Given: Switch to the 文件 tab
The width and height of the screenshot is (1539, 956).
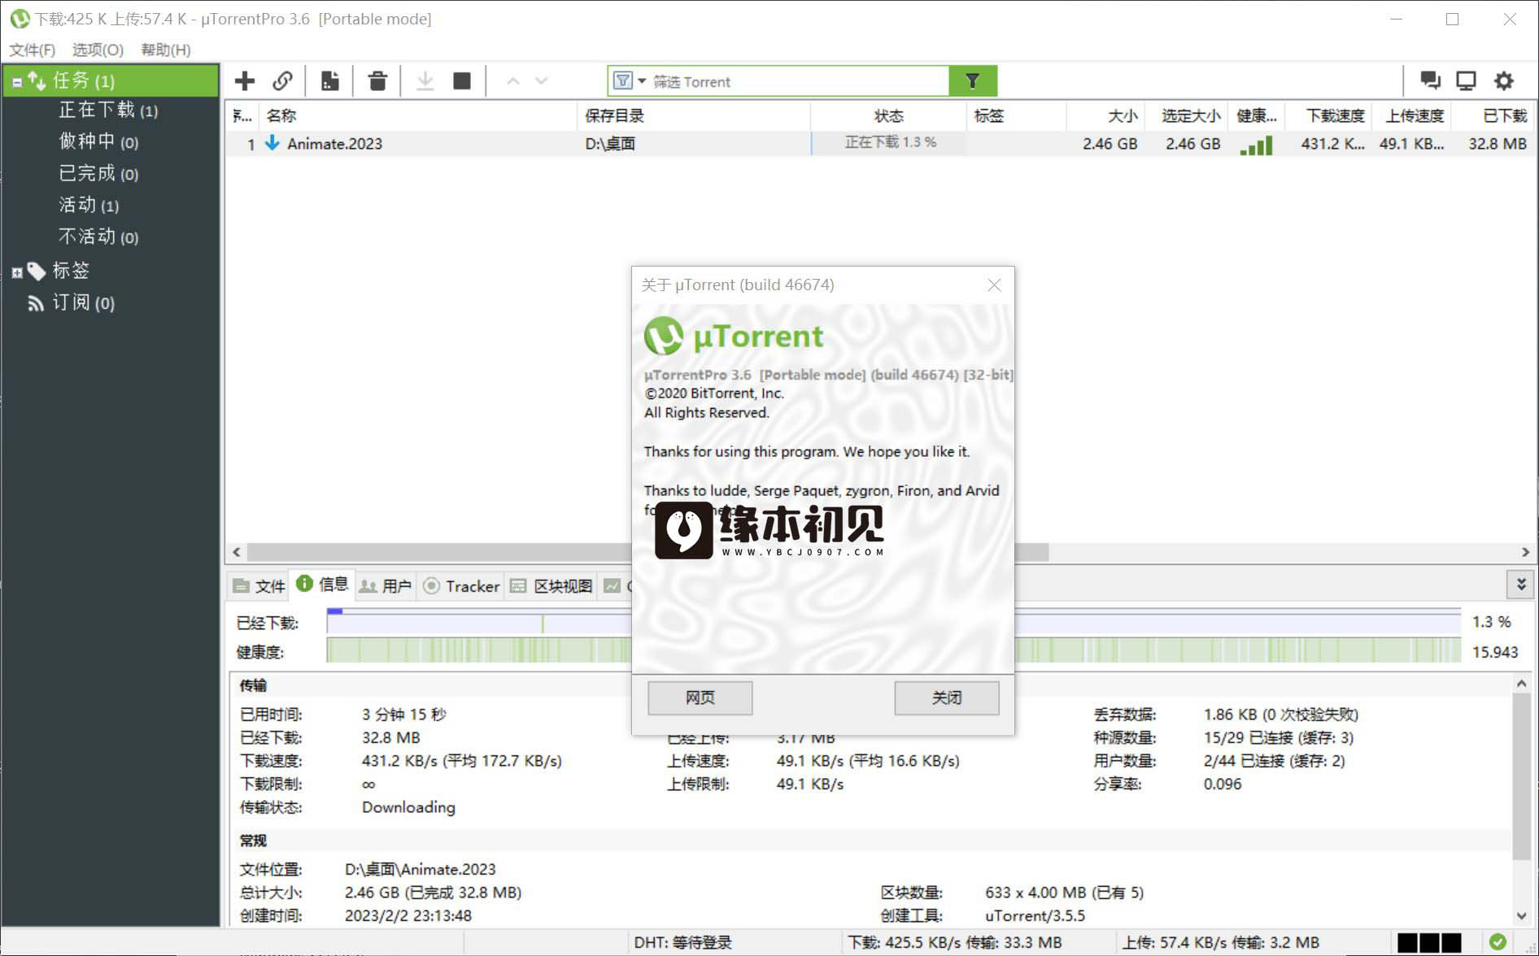Looking at the screenshot, I should coord(259,586).
